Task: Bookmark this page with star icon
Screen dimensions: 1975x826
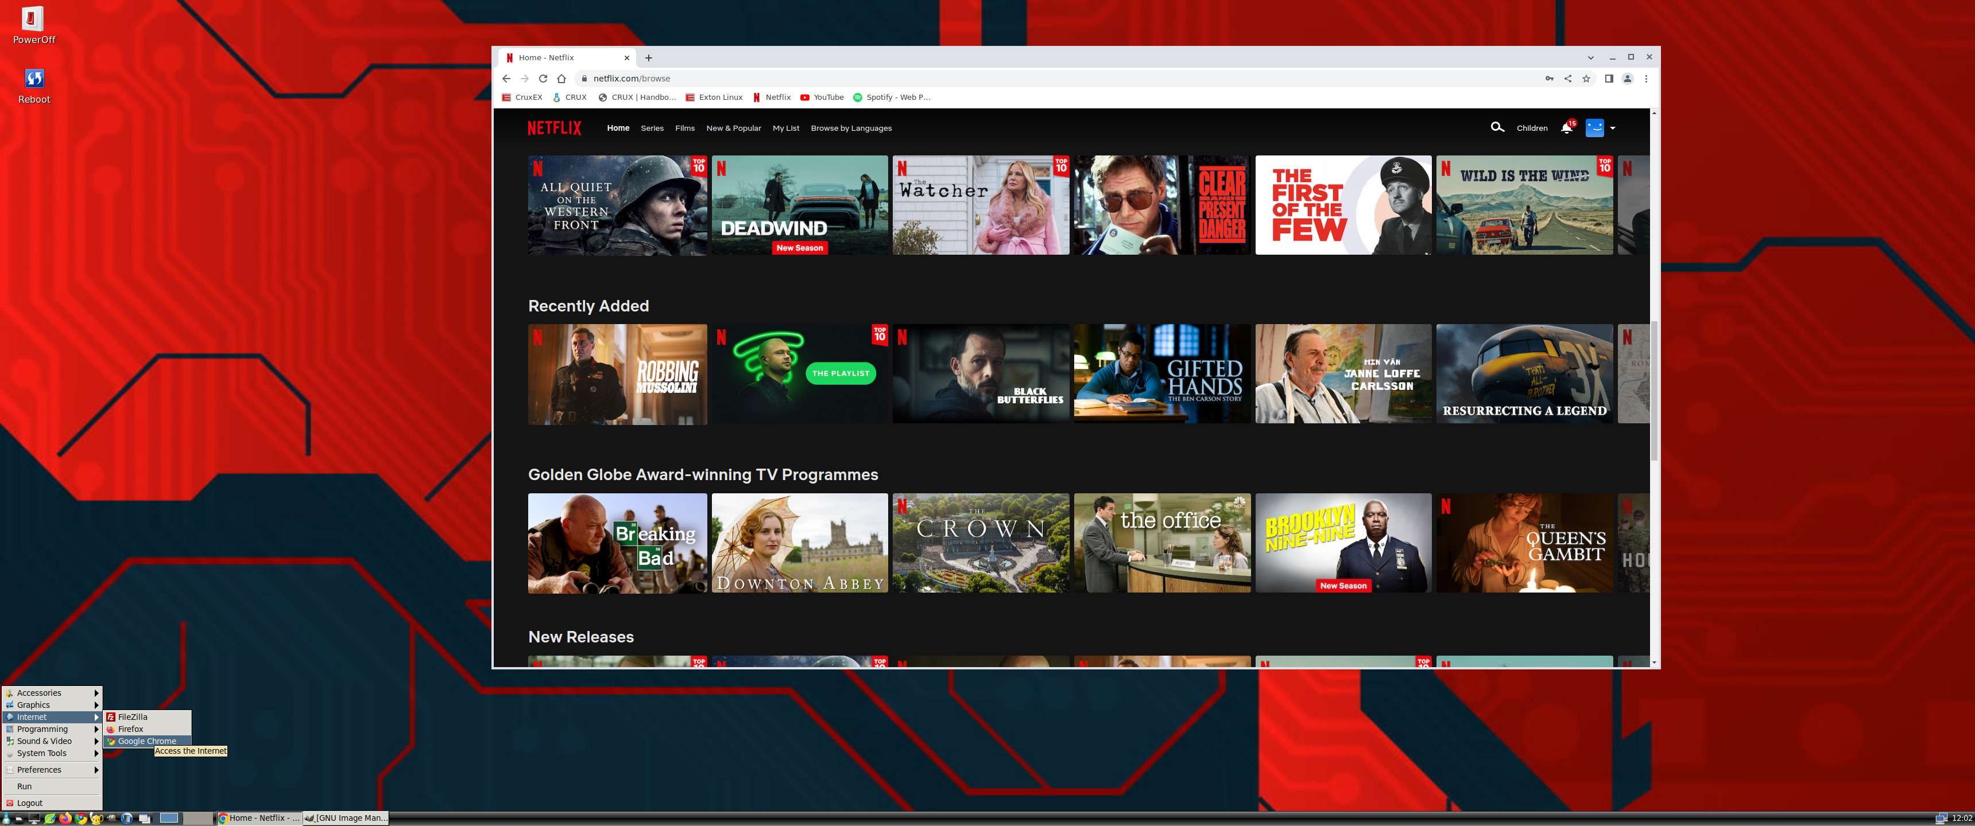Action: [1586, 79]
